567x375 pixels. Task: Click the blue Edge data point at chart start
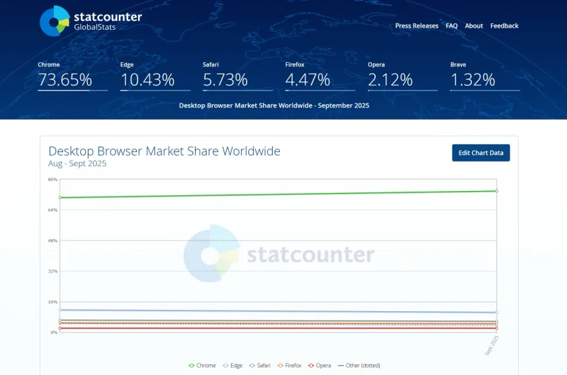(60, 310)
